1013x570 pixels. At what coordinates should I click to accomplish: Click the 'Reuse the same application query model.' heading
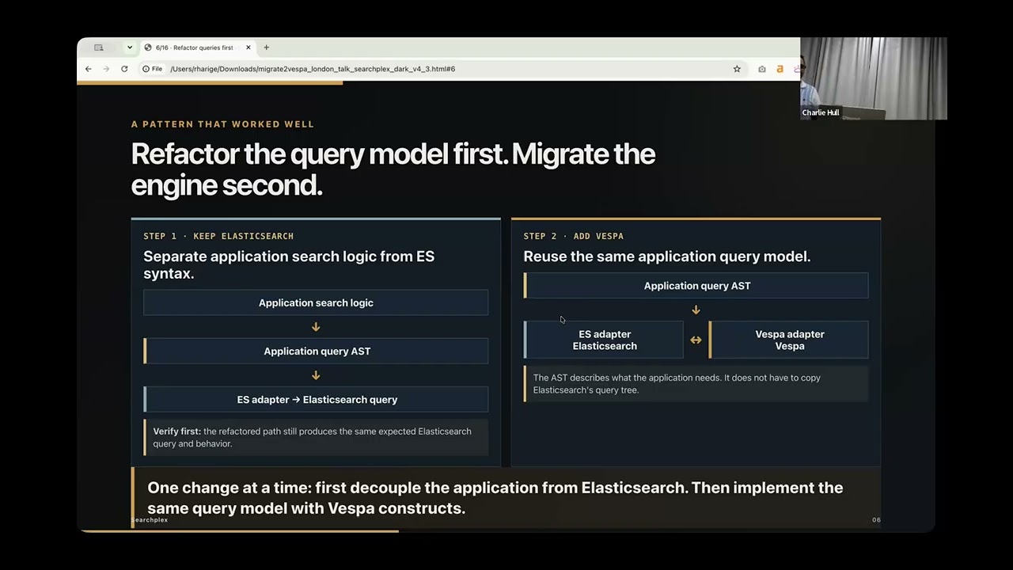coord(666,256)
